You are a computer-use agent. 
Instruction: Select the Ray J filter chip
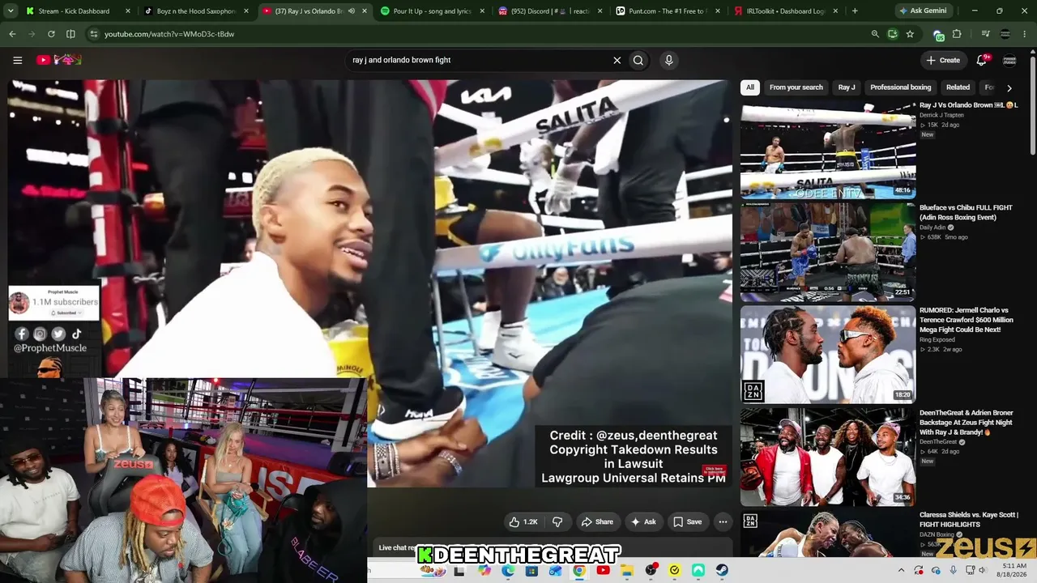[x=847, y=87]
